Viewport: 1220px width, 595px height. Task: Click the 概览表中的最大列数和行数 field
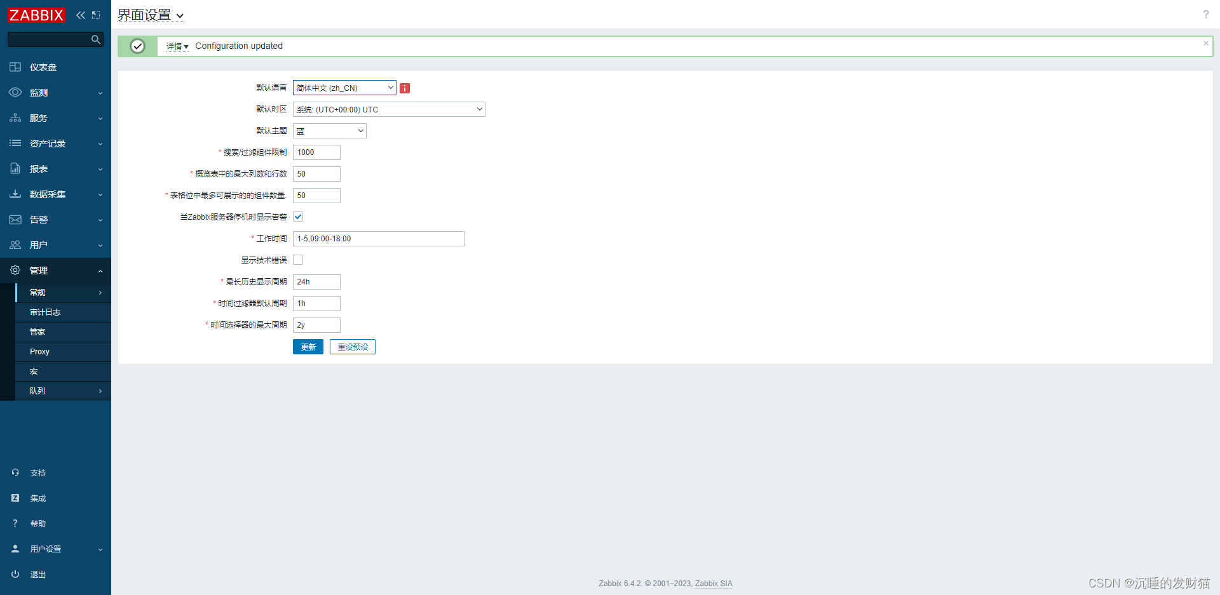316,174
